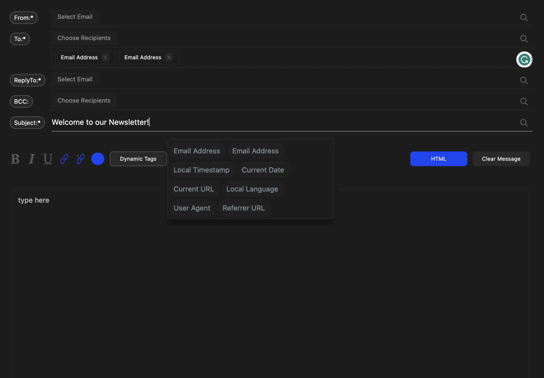Click search icon in From row
Screen dimensions: 544x378
(524, 18)
